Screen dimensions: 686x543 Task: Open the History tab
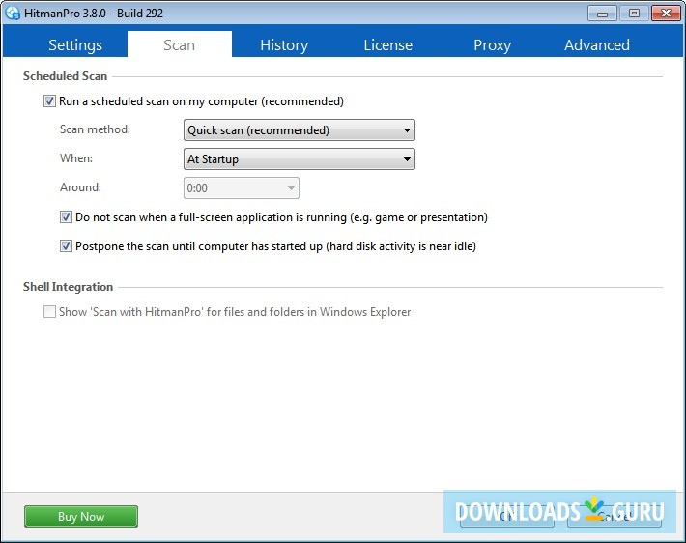pyautogui.click(x=284, y=44)
